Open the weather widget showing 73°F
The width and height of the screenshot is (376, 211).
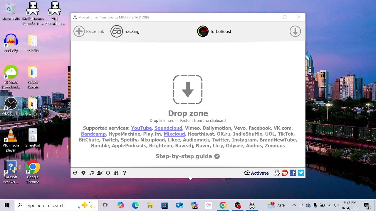(x=276, y=205)
